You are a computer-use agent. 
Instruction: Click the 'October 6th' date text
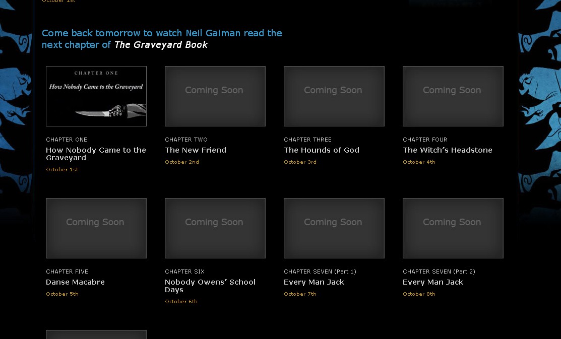tap(181, 301)
